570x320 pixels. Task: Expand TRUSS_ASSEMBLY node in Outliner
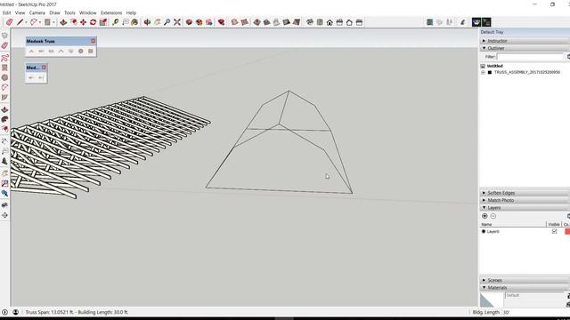483,73
